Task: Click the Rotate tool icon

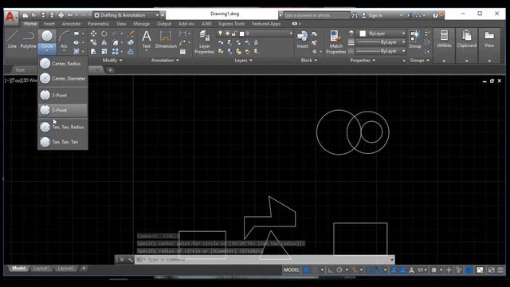Action: tap(104, 33)
